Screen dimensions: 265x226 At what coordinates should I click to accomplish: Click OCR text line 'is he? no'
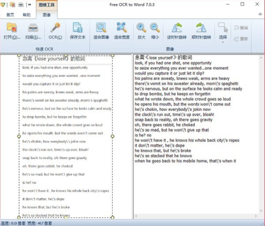(143, 135)
